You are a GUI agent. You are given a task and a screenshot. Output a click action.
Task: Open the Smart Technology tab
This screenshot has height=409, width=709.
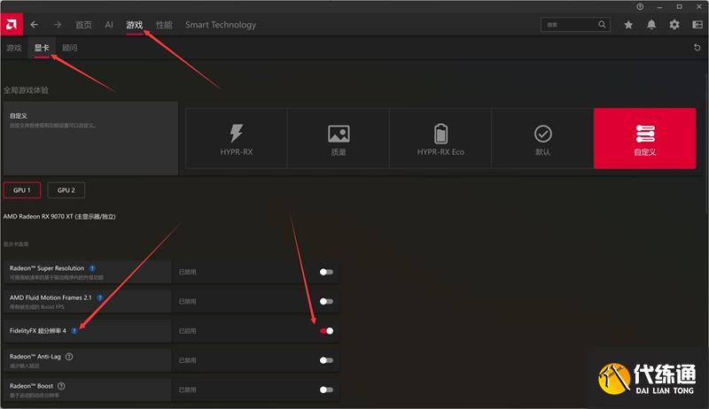(x=221, y=25)
